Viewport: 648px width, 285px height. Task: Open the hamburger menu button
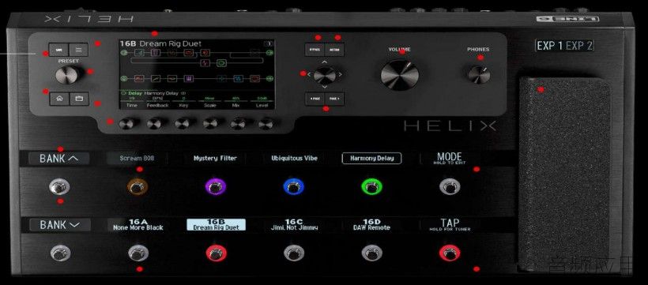click(x=78, y=50)
